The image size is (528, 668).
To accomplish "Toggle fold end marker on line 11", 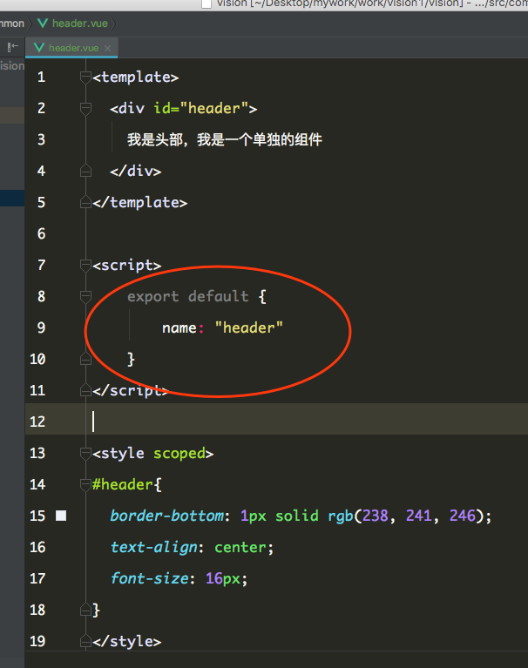I will [85, 391].
